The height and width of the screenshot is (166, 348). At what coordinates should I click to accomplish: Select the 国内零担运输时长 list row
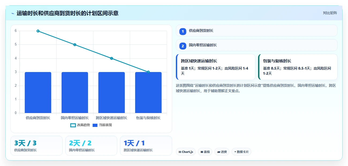coord(256,45)
